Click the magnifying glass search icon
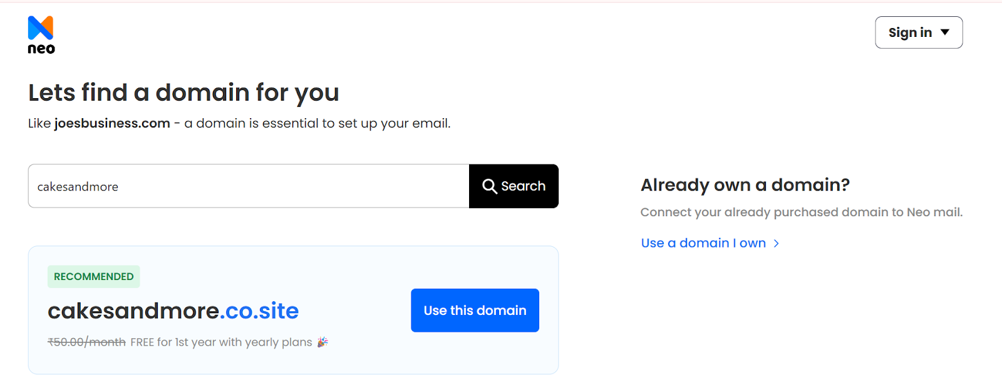Viewport: 1002px width, 375px height. click(489, 186)
